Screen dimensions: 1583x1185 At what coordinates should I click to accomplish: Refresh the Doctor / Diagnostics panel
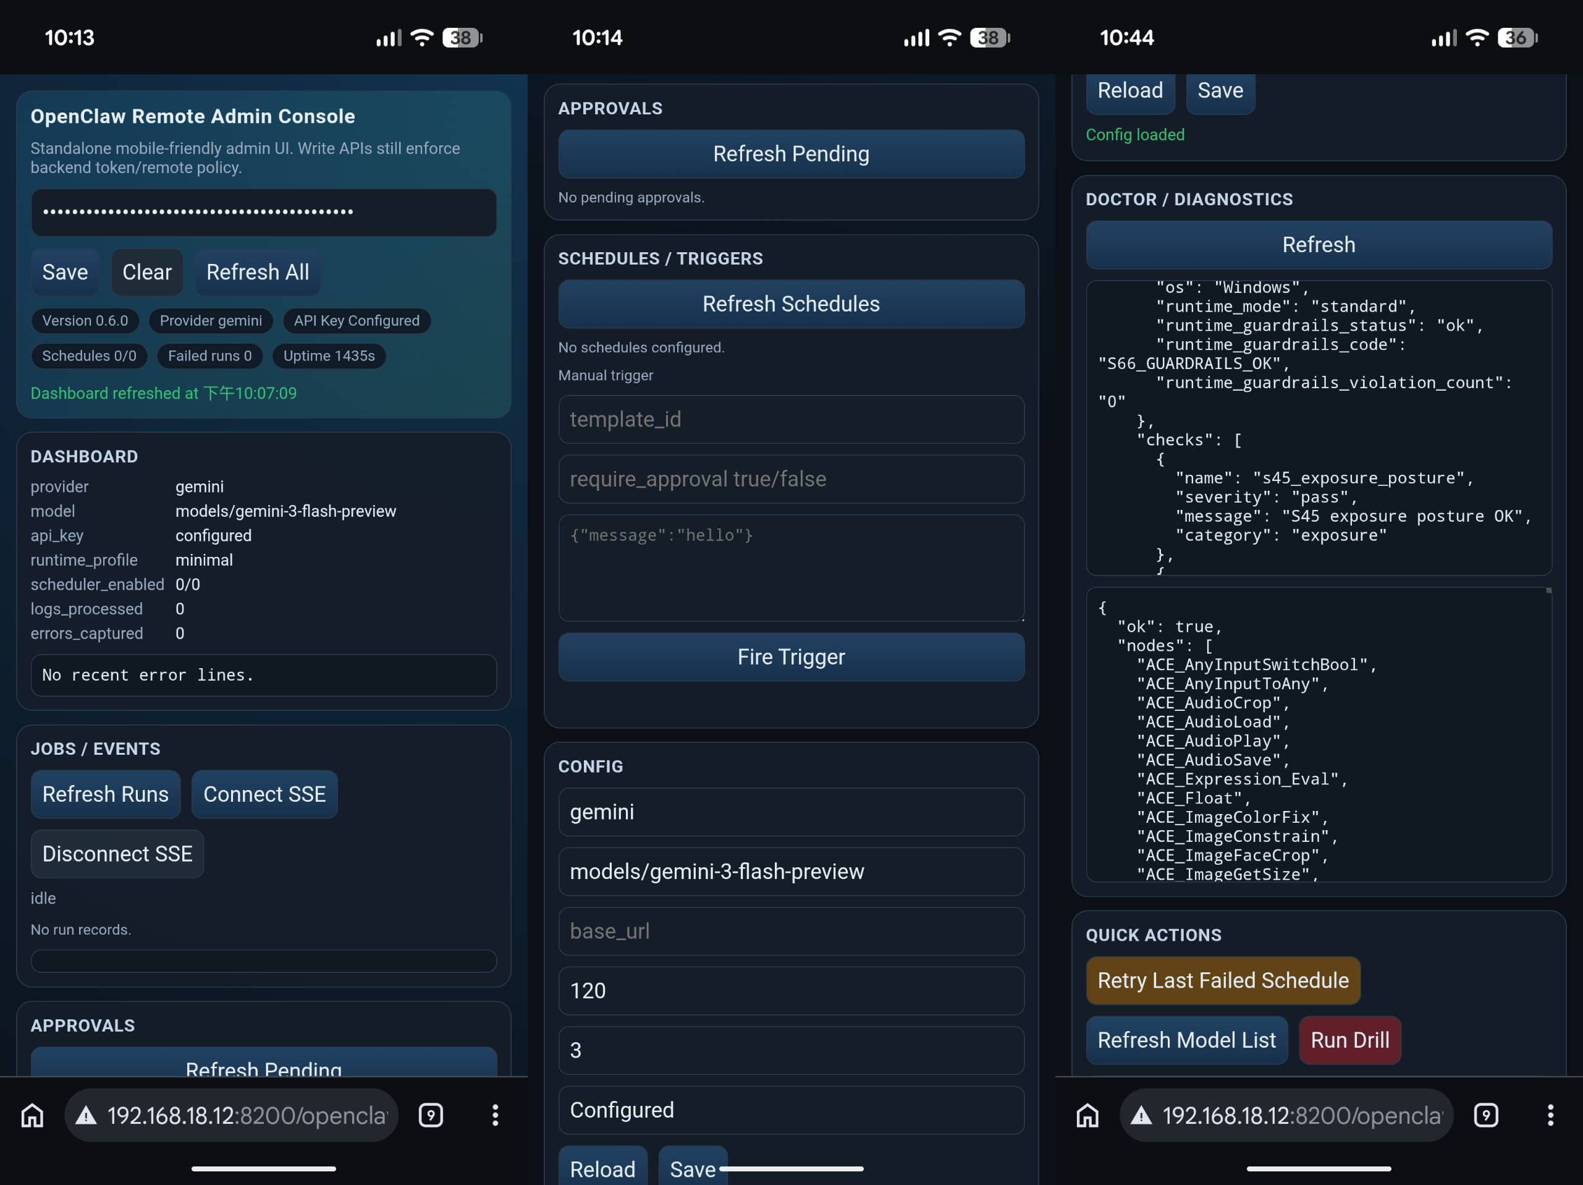[x=1318, y=245]
